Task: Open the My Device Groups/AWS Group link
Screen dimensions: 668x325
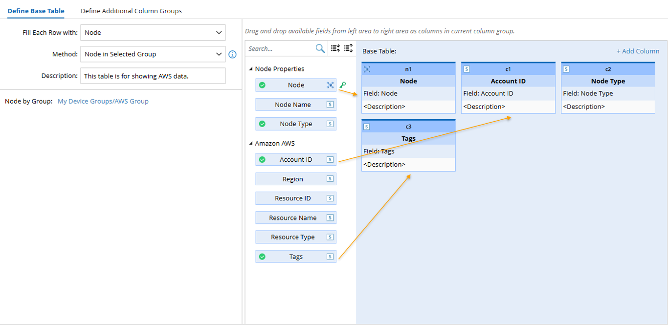Action: point(103,101)
